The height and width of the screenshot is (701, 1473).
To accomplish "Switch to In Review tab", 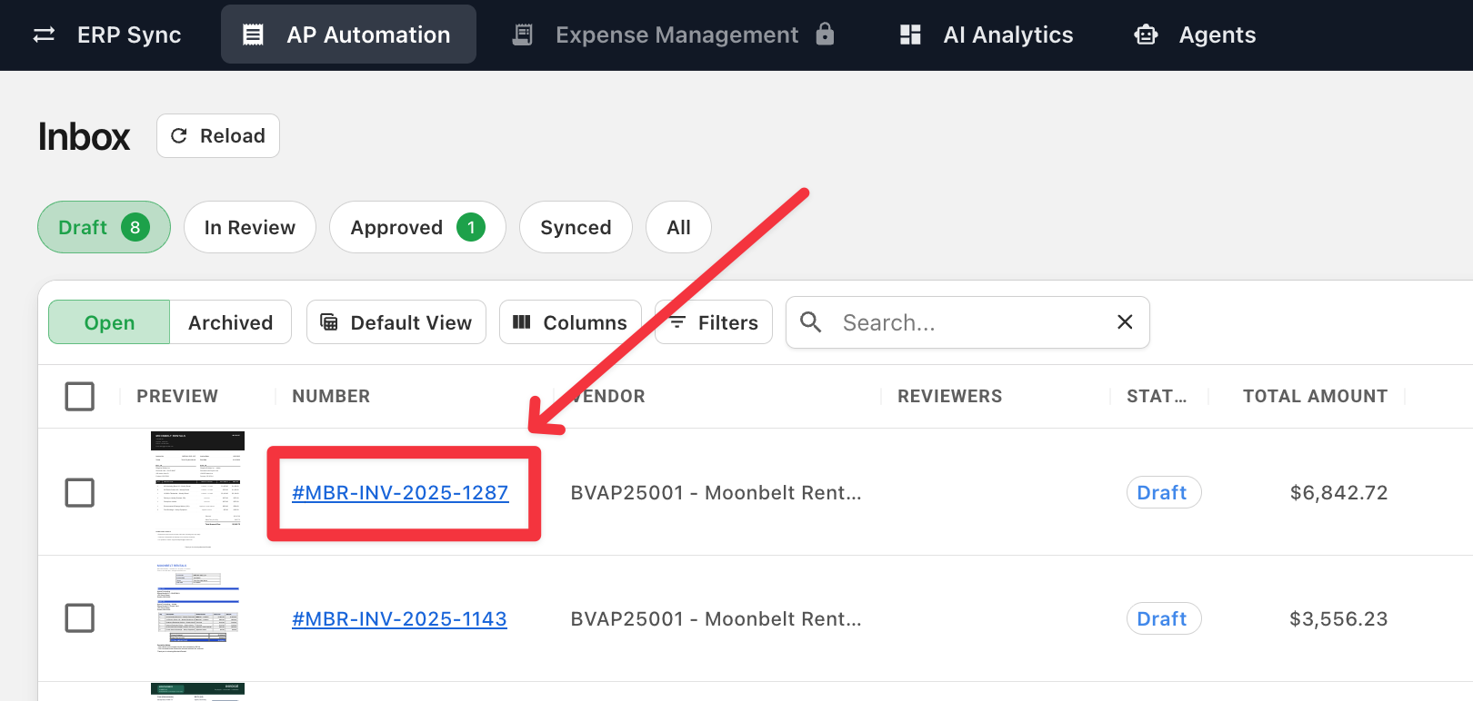I will point(250,227).
